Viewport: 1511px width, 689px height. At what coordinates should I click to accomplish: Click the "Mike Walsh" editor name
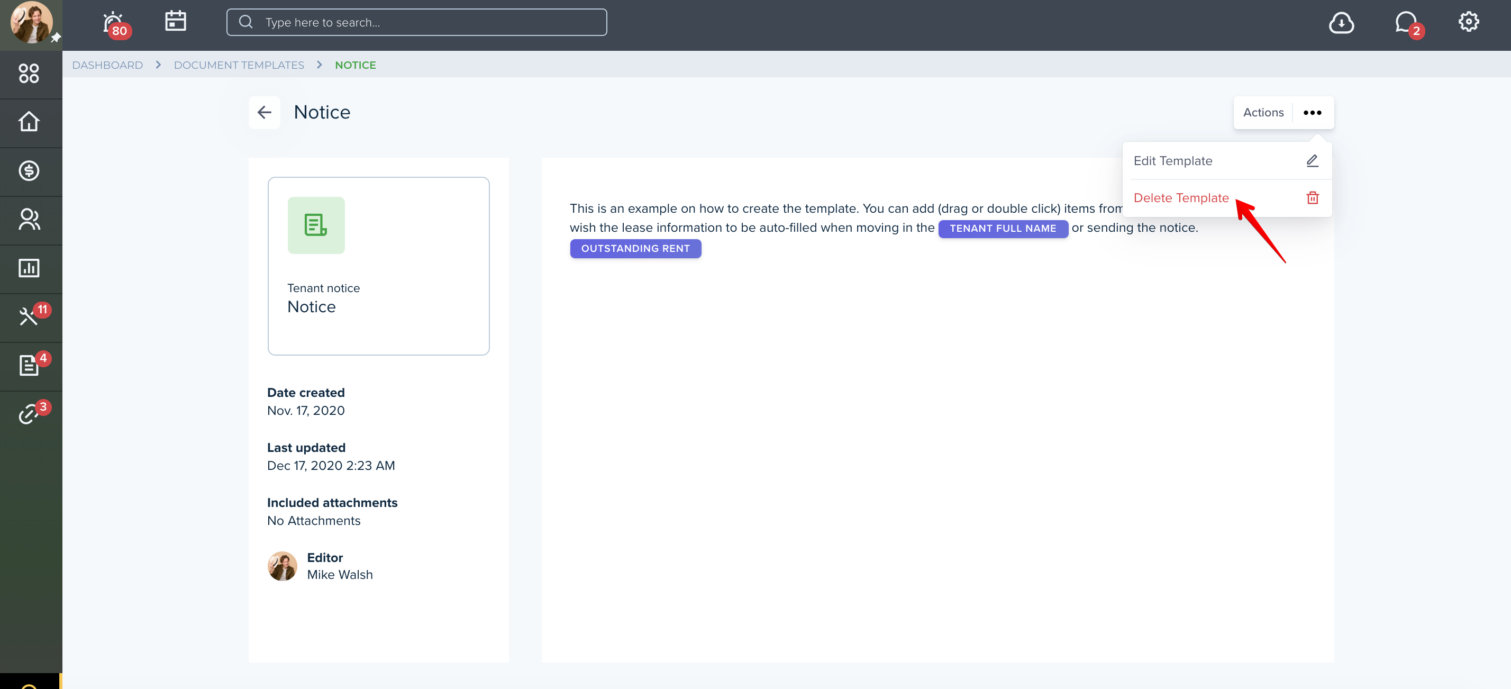pyautogui.click(x=340, y=575)
